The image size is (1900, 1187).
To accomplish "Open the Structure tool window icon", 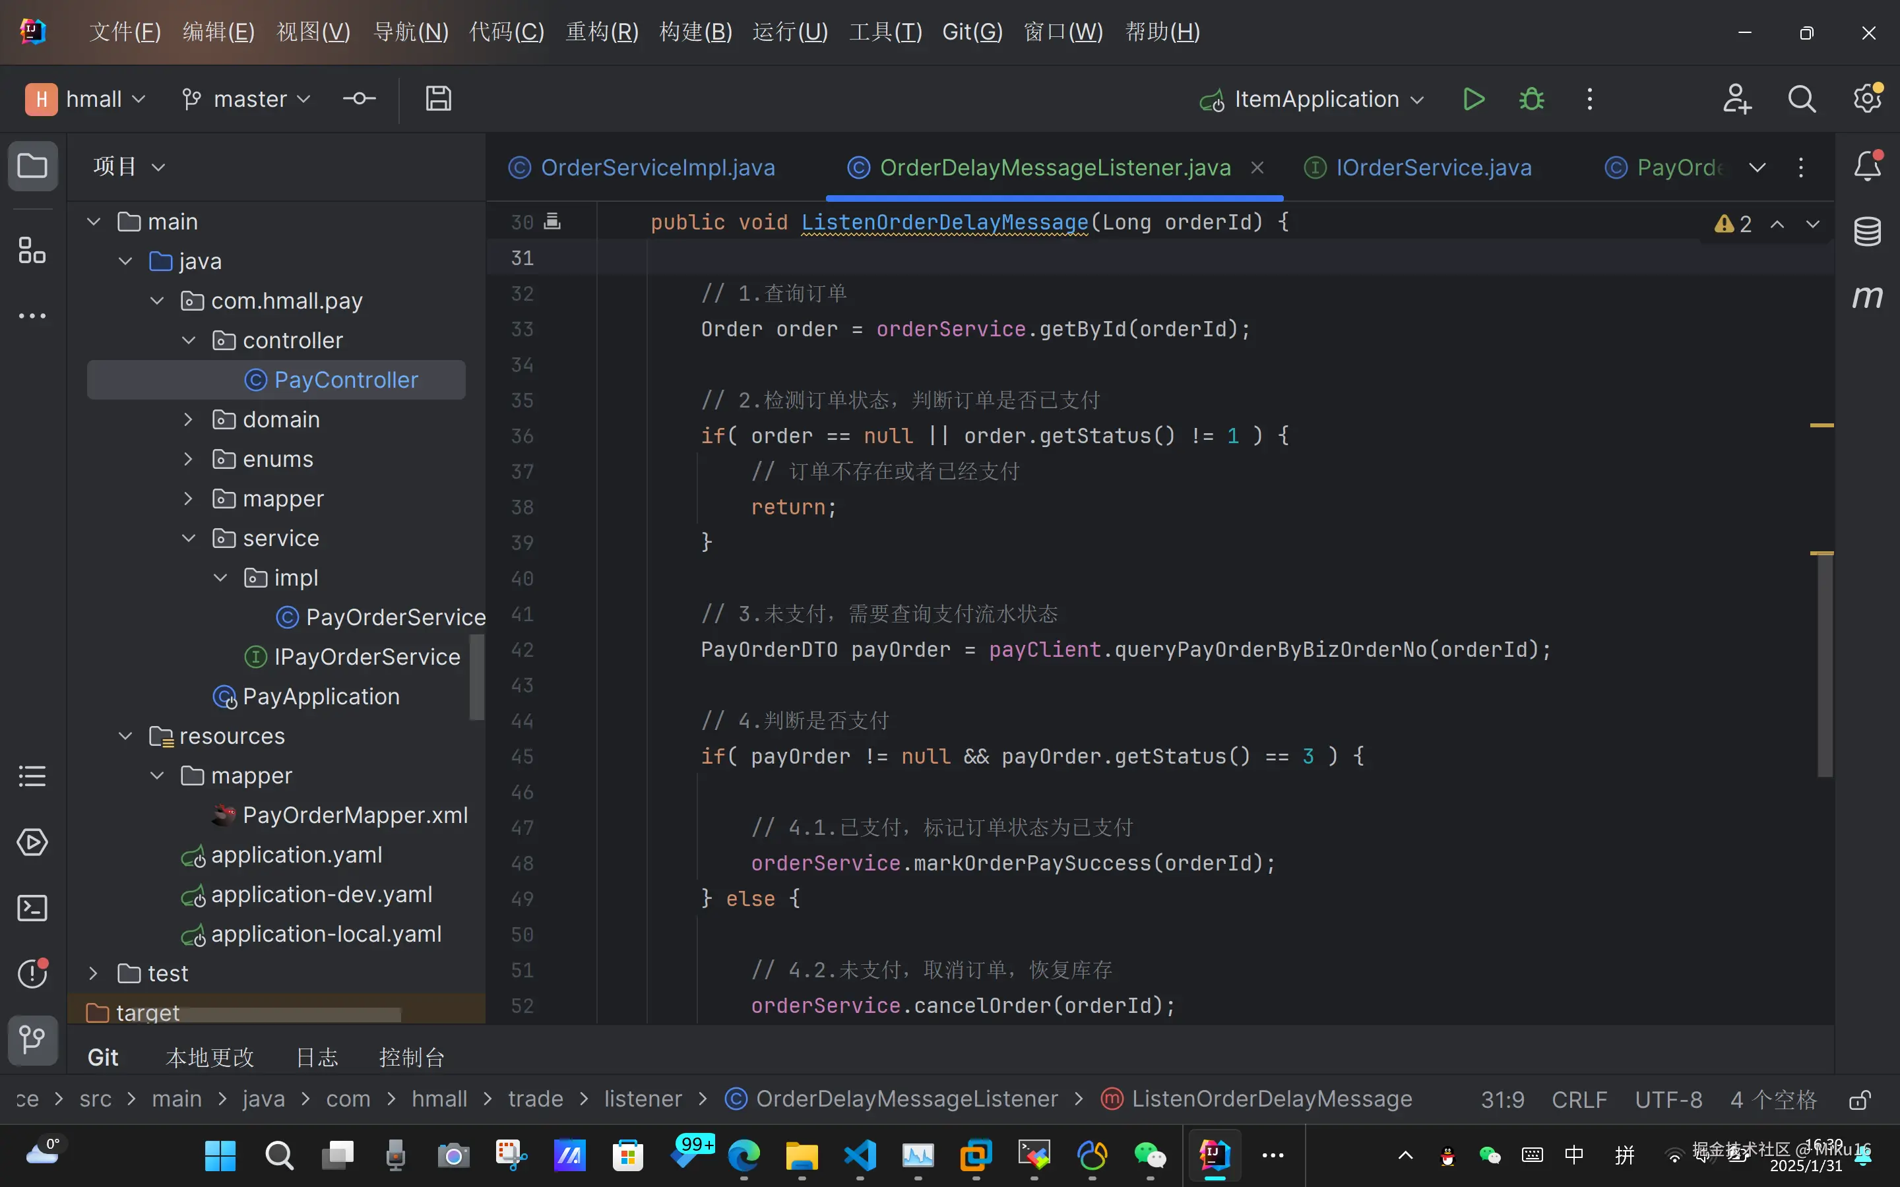I will click(x=32, y=251).
